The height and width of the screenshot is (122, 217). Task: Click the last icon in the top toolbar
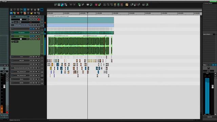click(147, 5)
